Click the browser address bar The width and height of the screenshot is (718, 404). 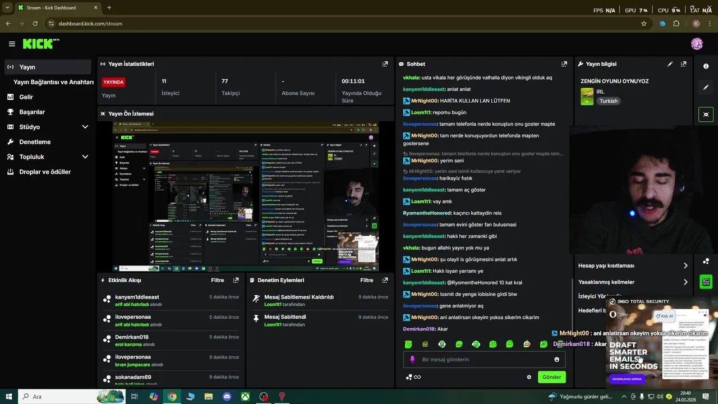point(342,24)
